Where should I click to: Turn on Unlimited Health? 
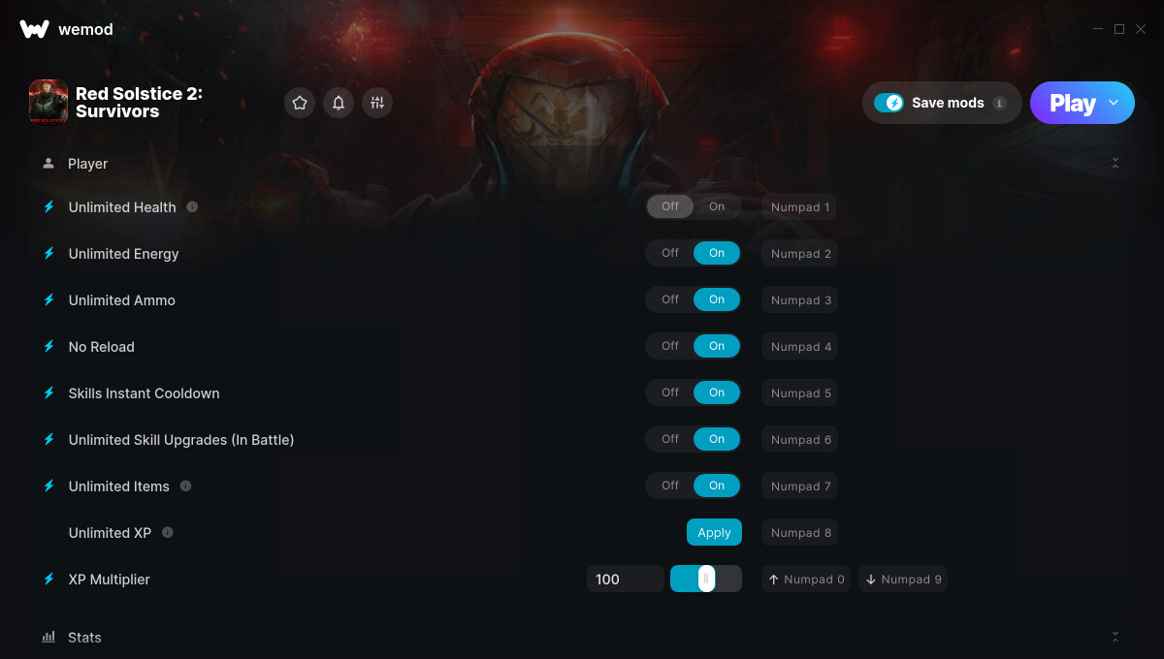[x=717, y=206]
